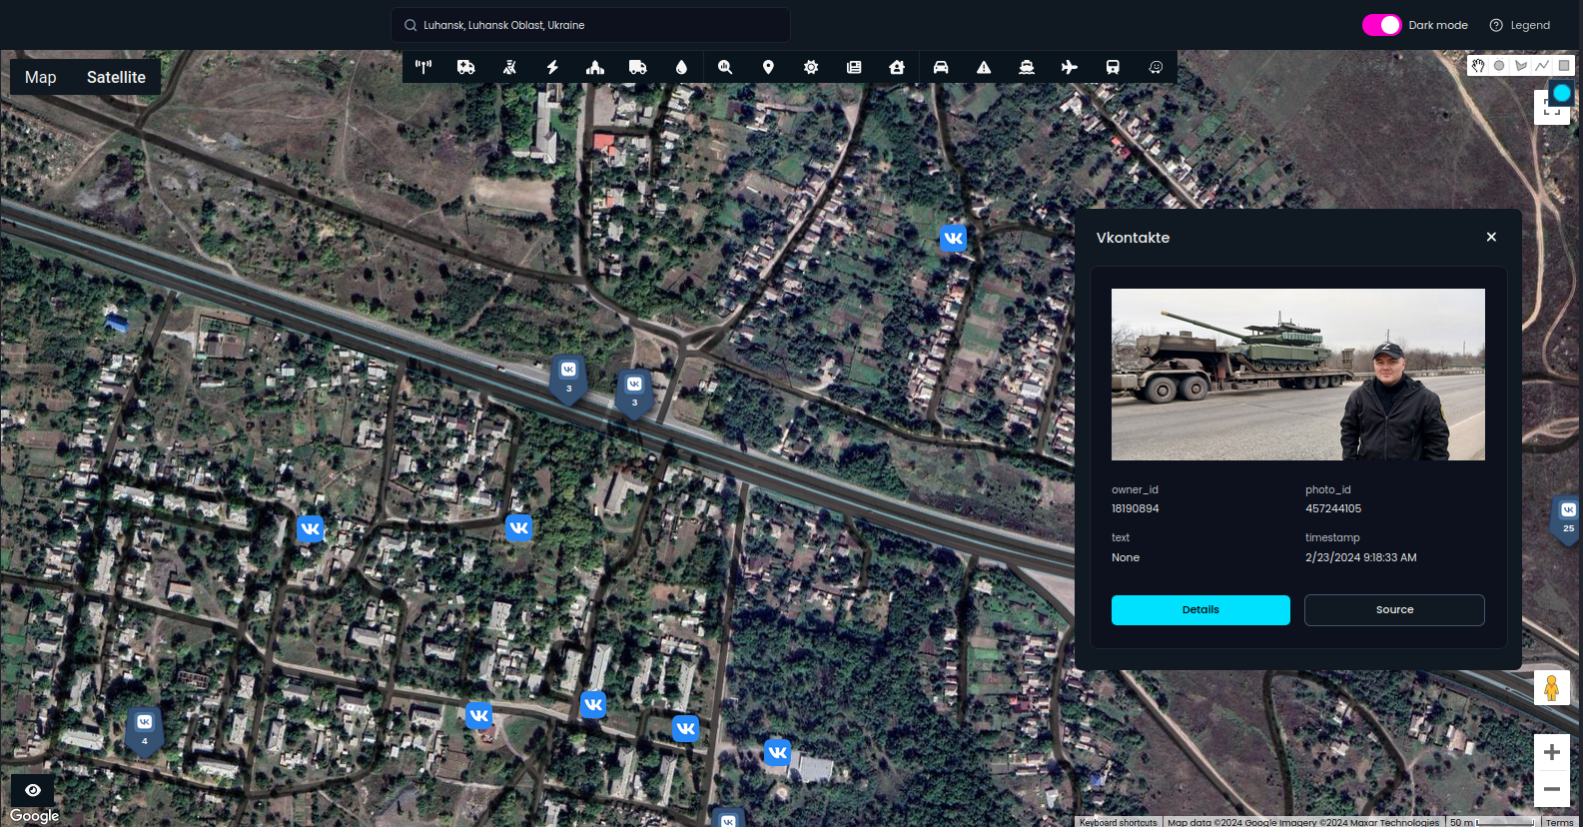Choose the polyline drawing tool

coord(1543,66)
